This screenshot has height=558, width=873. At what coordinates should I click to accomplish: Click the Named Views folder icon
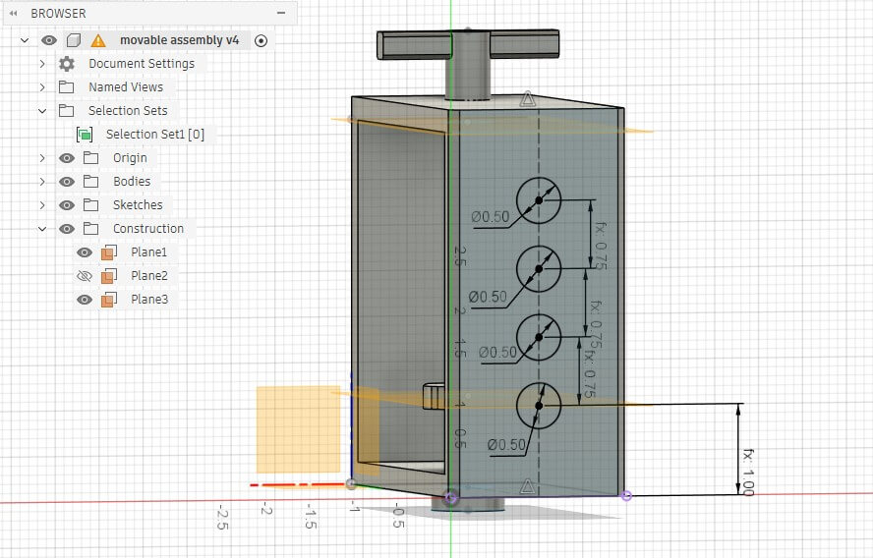point(66,86)
